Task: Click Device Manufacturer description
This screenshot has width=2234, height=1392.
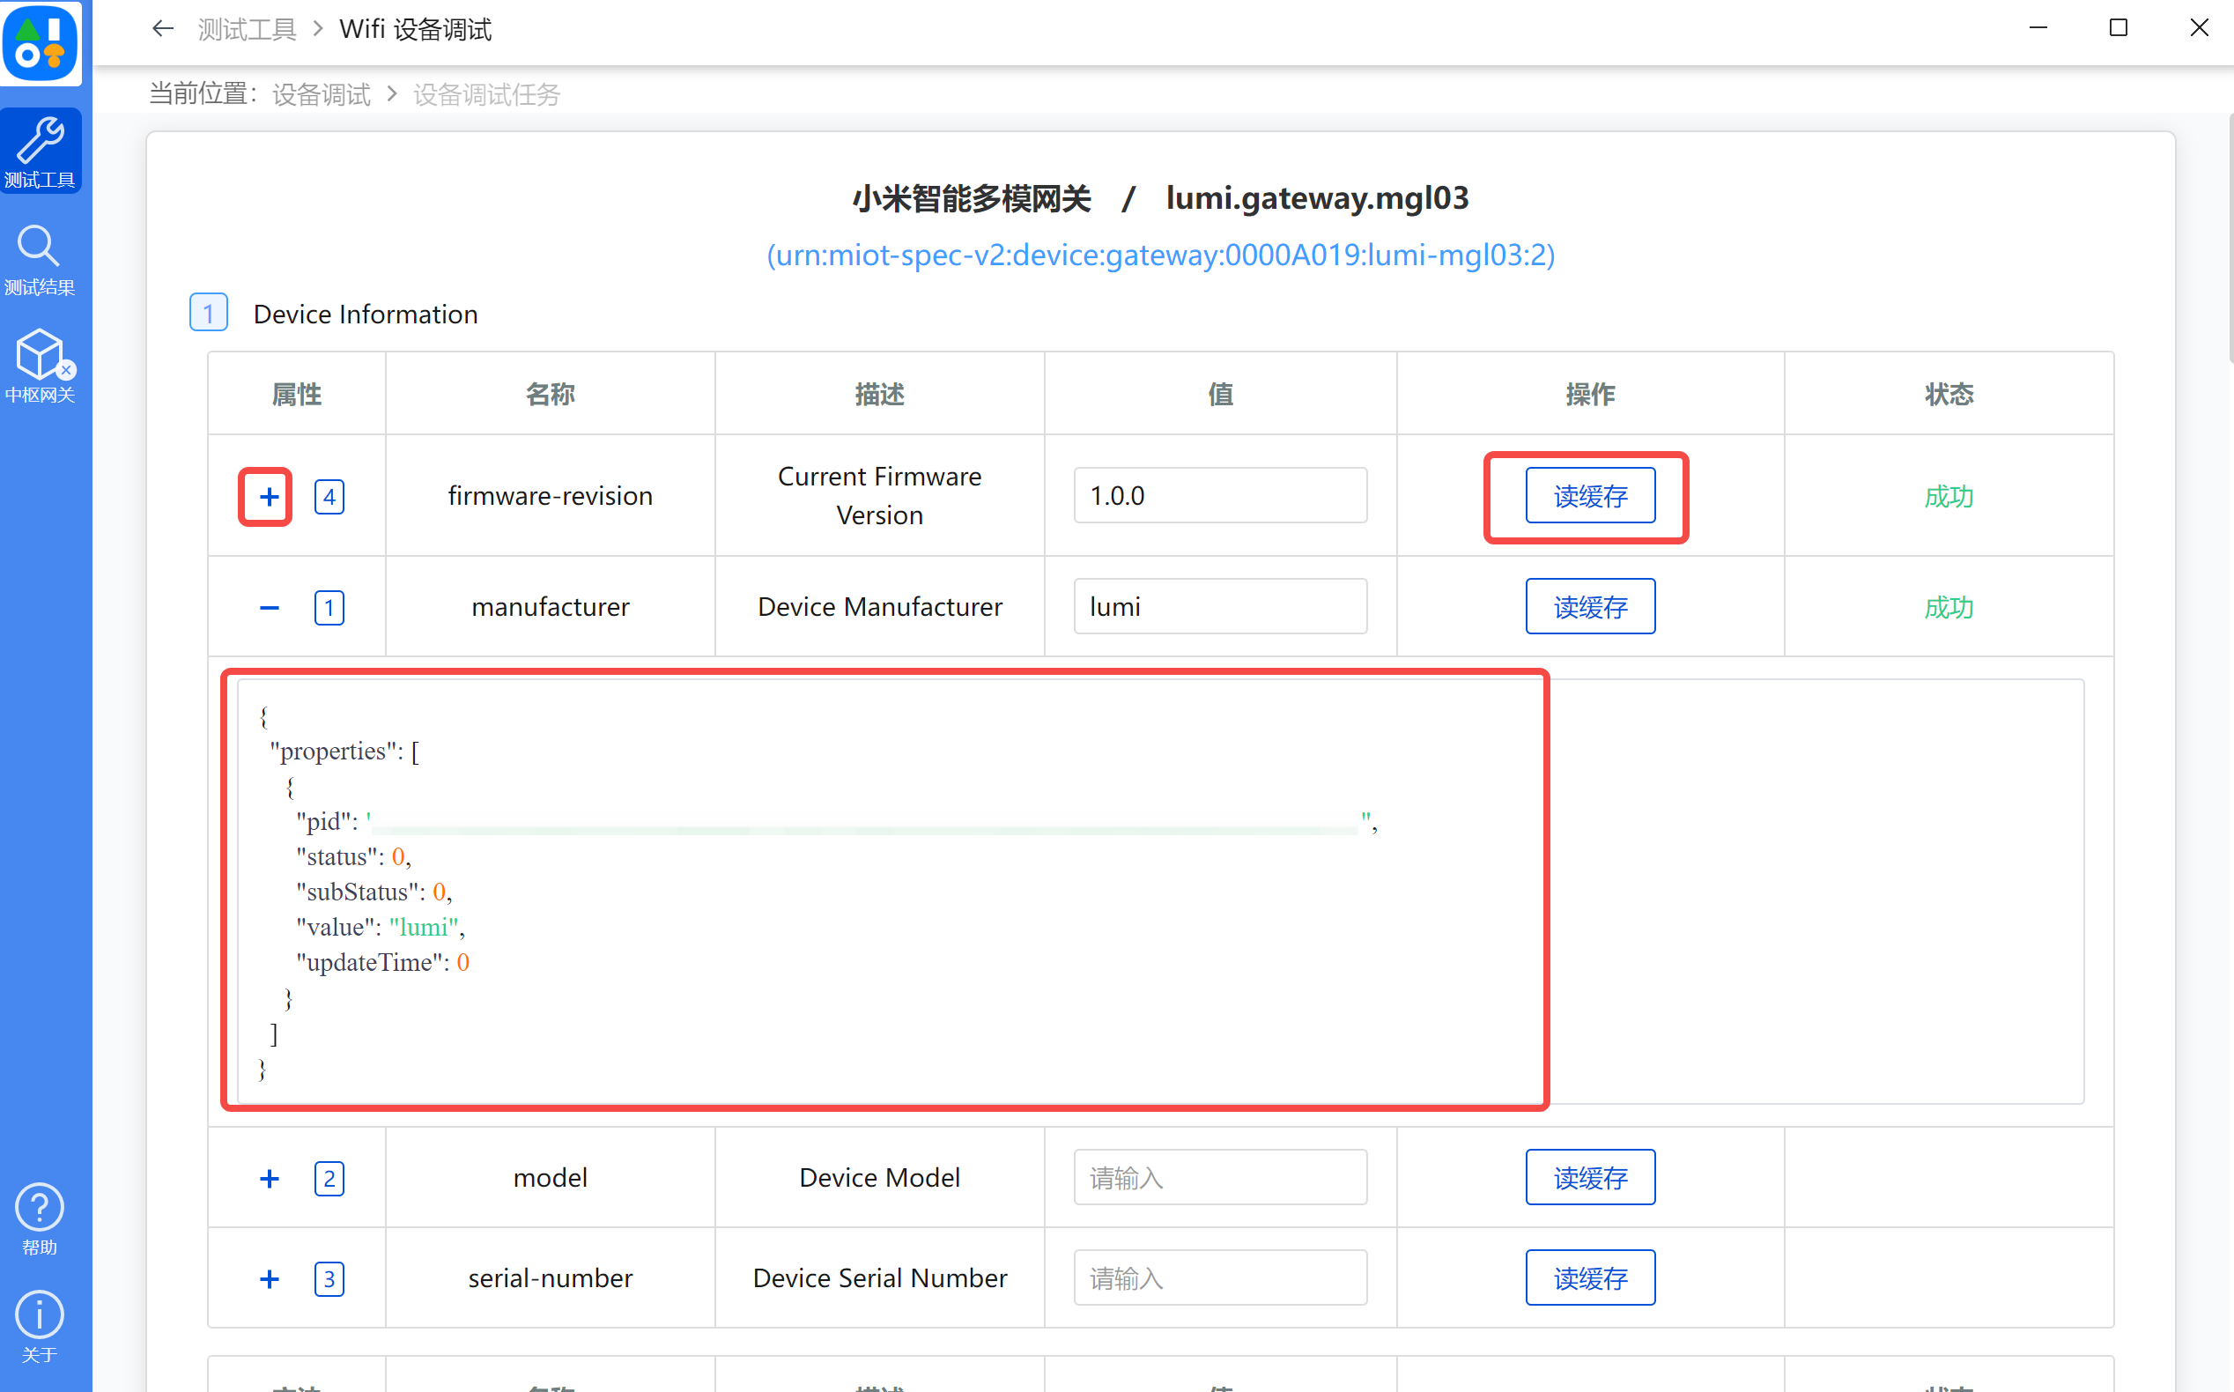Action: click(879, 607)
